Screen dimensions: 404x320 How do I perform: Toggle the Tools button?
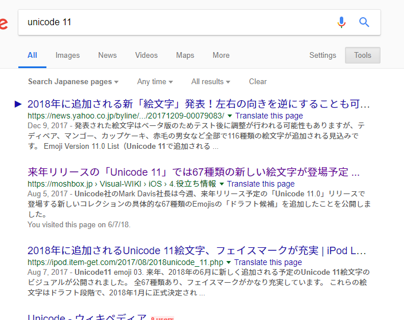tap(363, 55)
